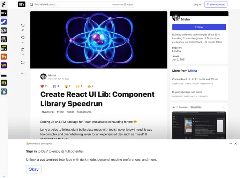Open the sign-in banner's three-dot options
Image resolution: width=240 pixels, height=178 pixels.
coord(231,144)
